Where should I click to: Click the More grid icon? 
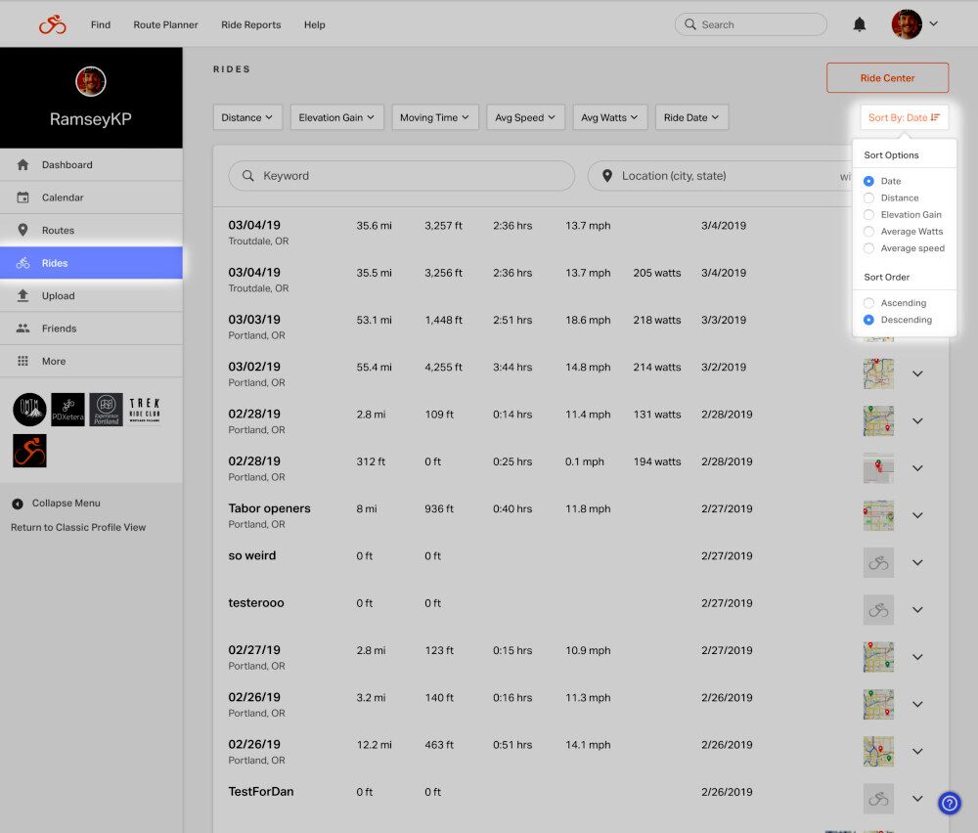coord(23,361)
